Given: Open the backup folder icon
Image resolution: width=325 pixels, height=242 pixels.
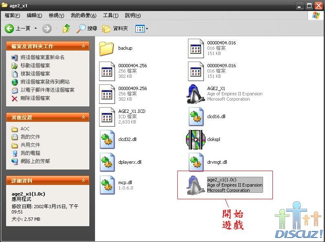Looking at the screenshot, I should pyautogui.click(x=106, y=48).
